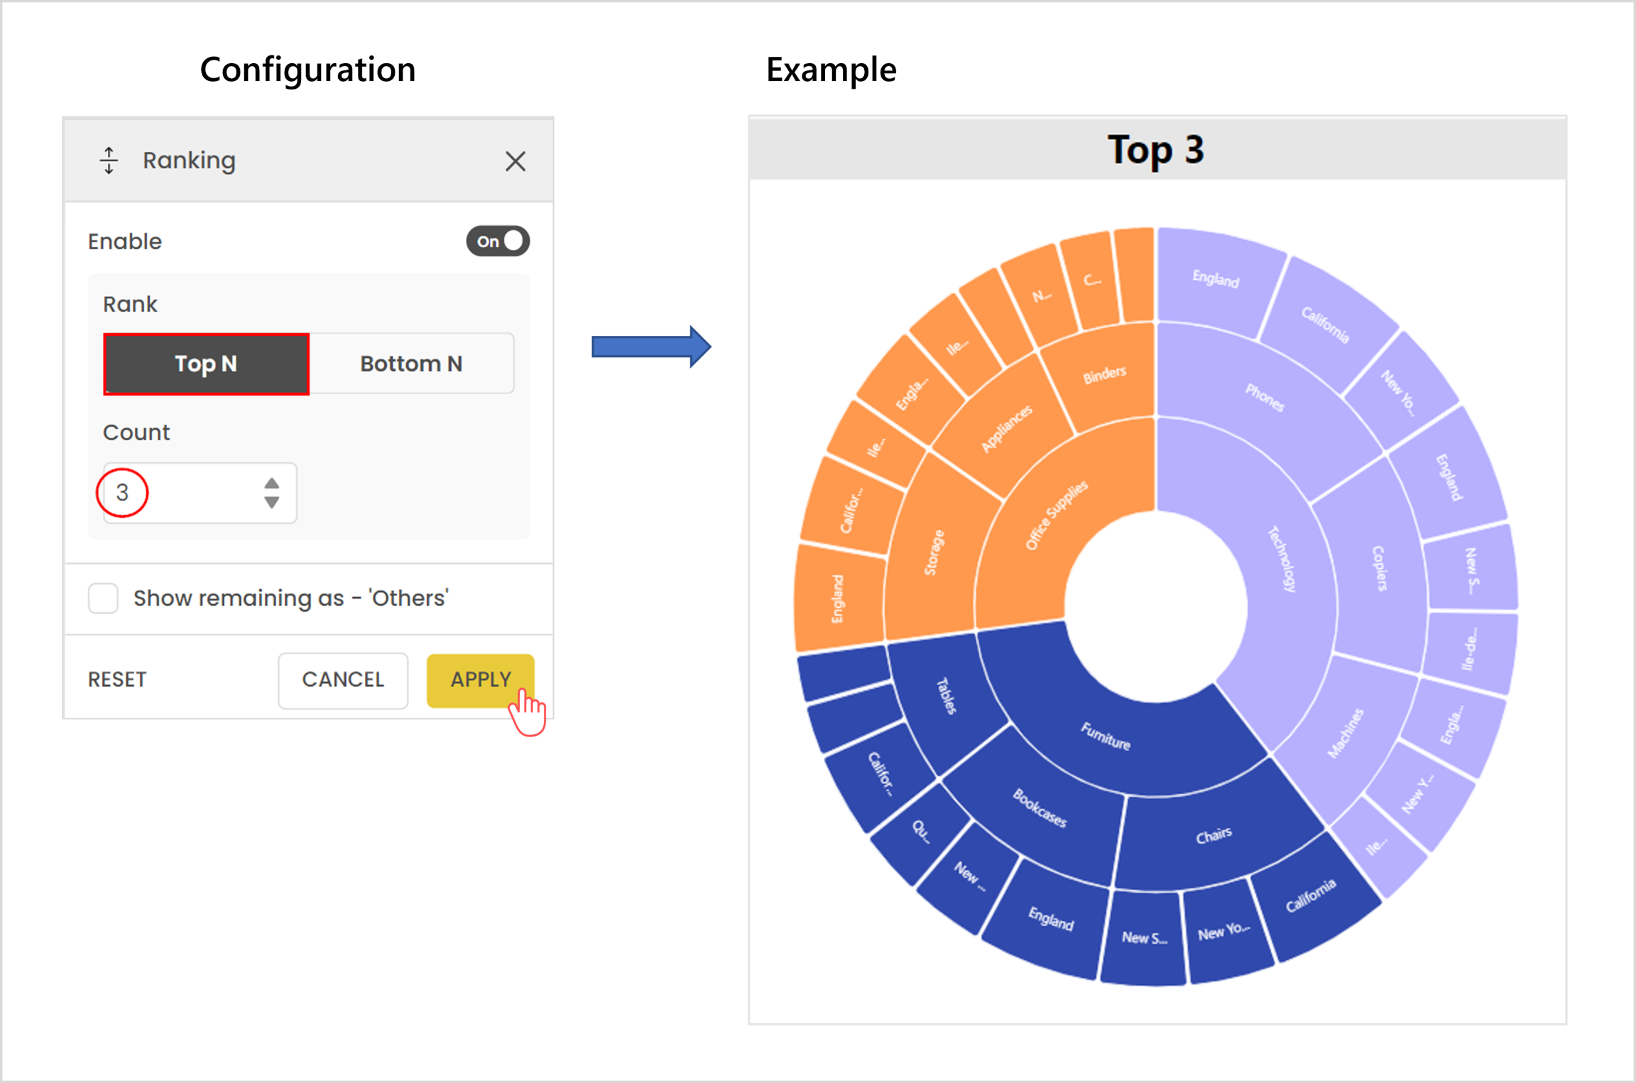1636x1083 pixels.
Task: Close the Ranking panel
Action: pos(515,161)
